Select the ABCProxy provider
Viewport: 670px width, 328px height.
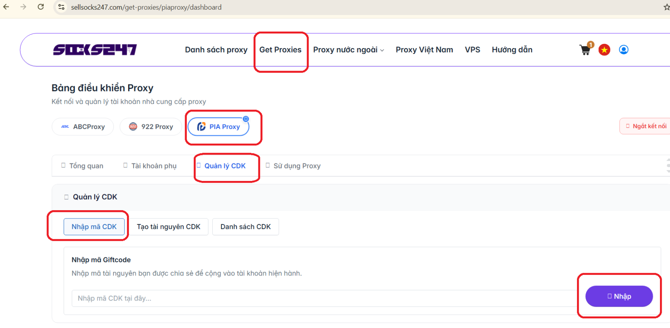click(83, 127)
